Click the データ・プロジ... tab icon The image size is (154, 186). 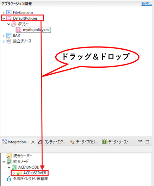click(72, 142)
